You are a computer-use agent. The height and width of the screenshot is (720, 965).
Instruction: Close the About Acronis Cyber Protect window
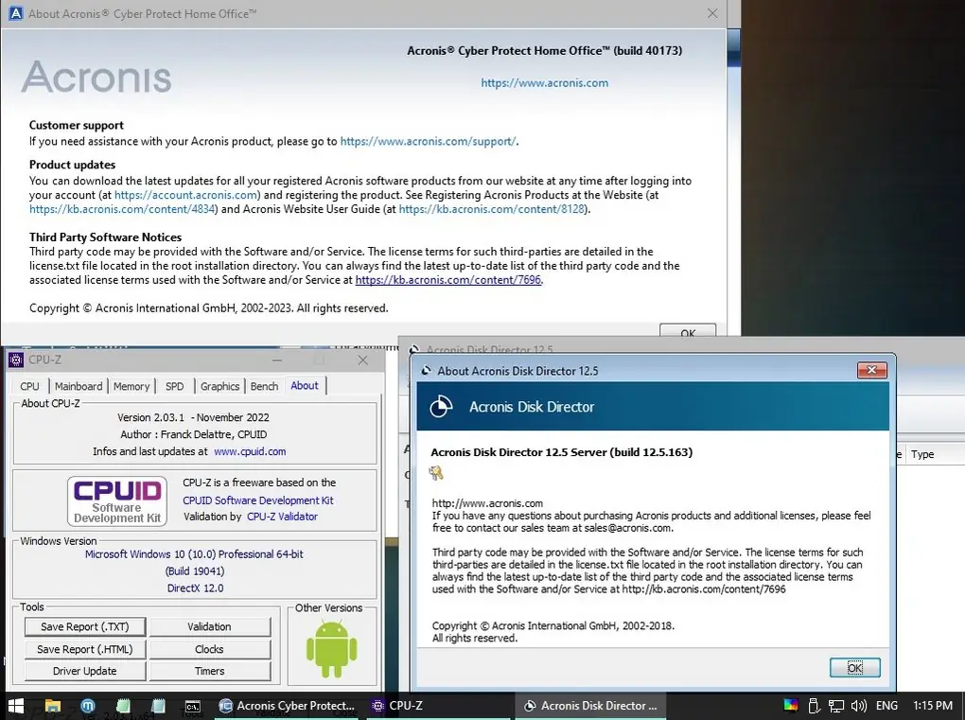point(712,13)
